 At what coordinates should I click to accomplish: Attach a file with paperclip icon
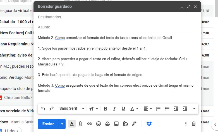tap(80, 124)
